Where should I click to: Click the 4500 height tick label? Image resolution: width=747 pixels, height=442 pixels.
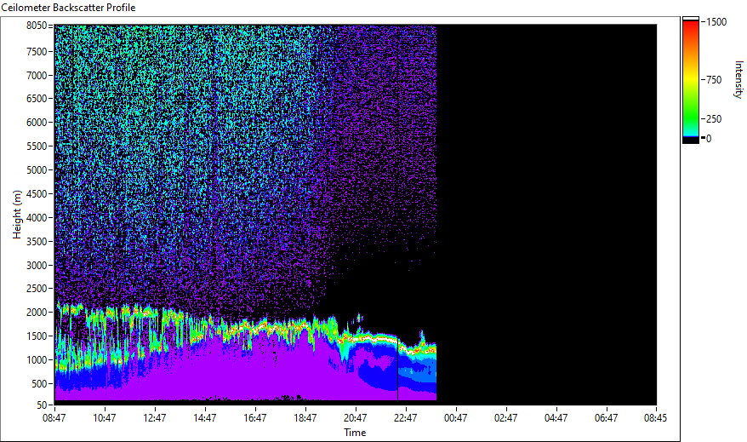click(37, 194)
